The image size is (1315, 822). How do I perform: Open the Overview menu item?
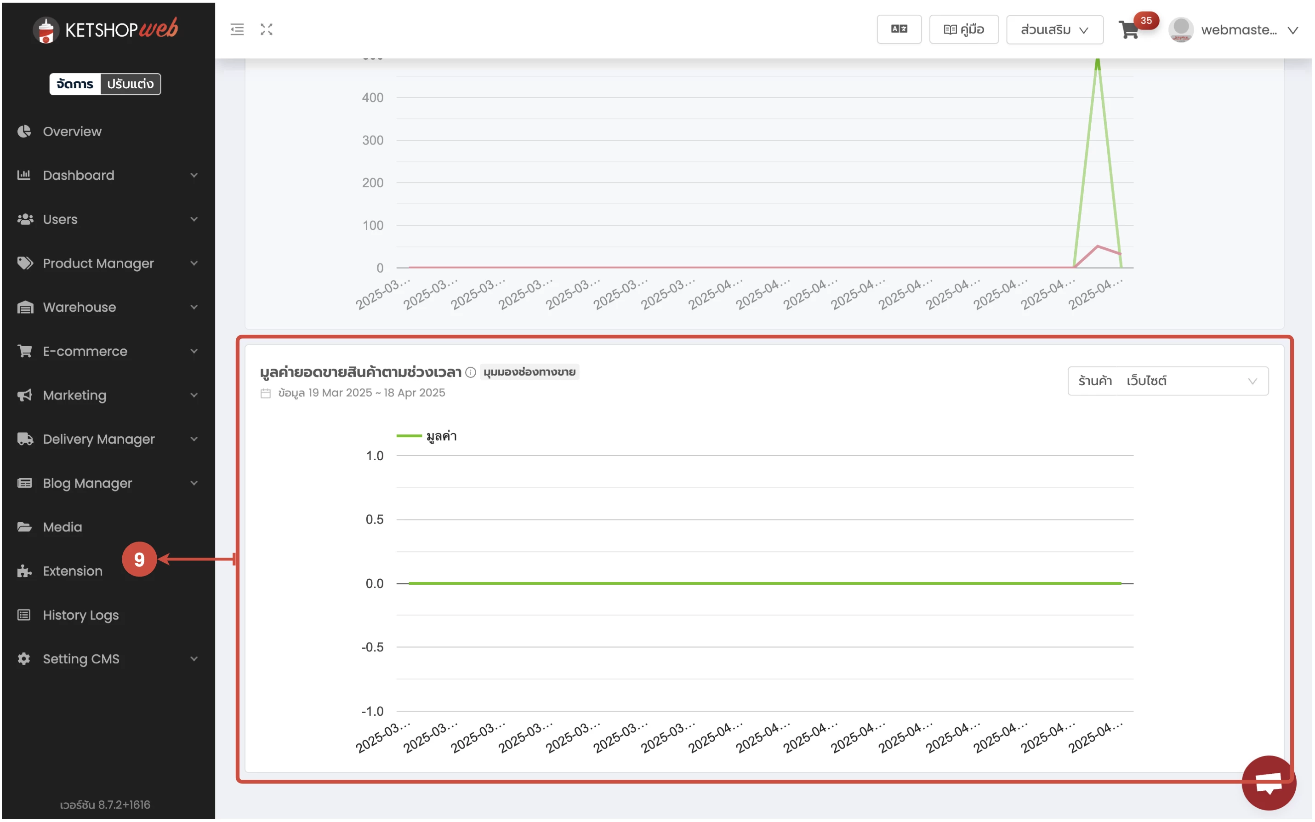[x=72, y=131]
